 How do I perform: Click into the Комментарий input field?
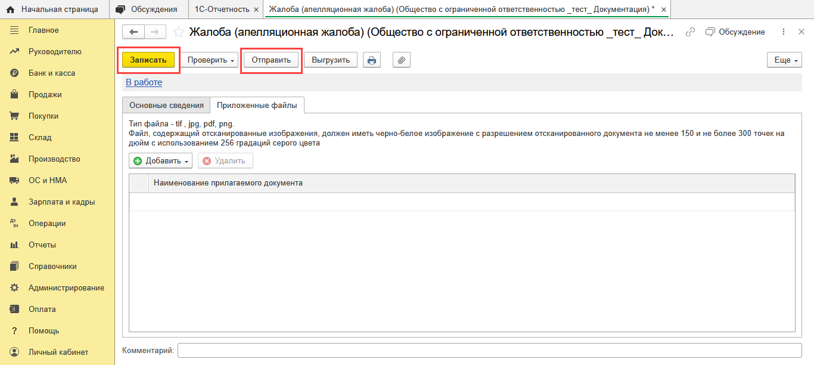[489, 351]
